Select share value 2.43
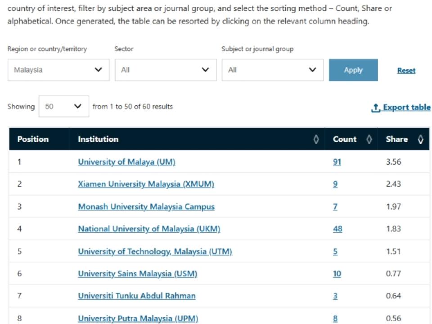The image size is (432, 324). point(393,184)
